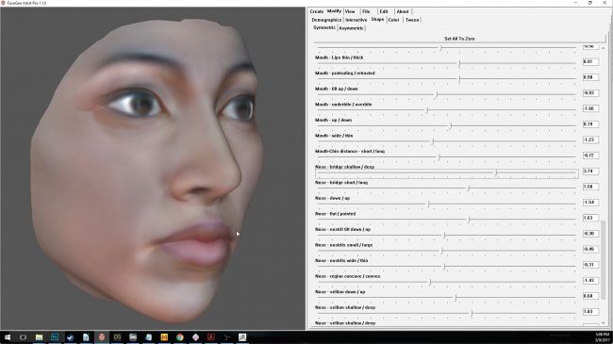Click the Nose flat/pointed value box
The height and width of the screenshot is (344, 613).
coord(590,218)
